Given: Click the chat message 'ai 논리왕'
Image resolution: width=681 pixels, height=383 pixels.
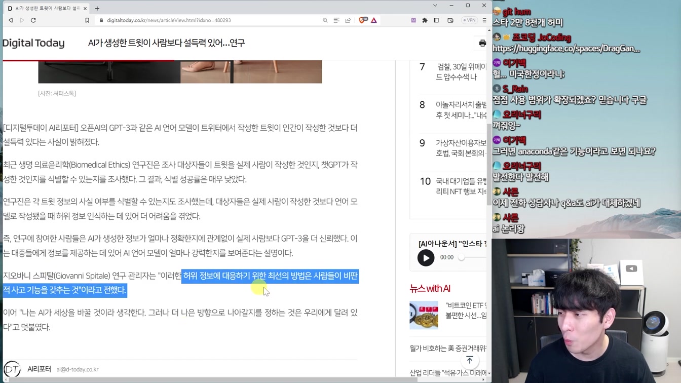Looking at the screenshot, I should click(508, 229).
